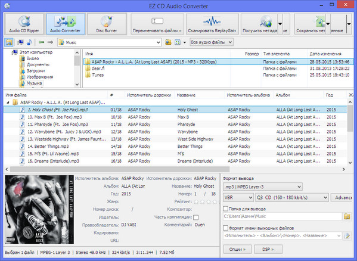Screen dimensions: 357x261
Task: Click the Опции button
Action: (237, 250)
